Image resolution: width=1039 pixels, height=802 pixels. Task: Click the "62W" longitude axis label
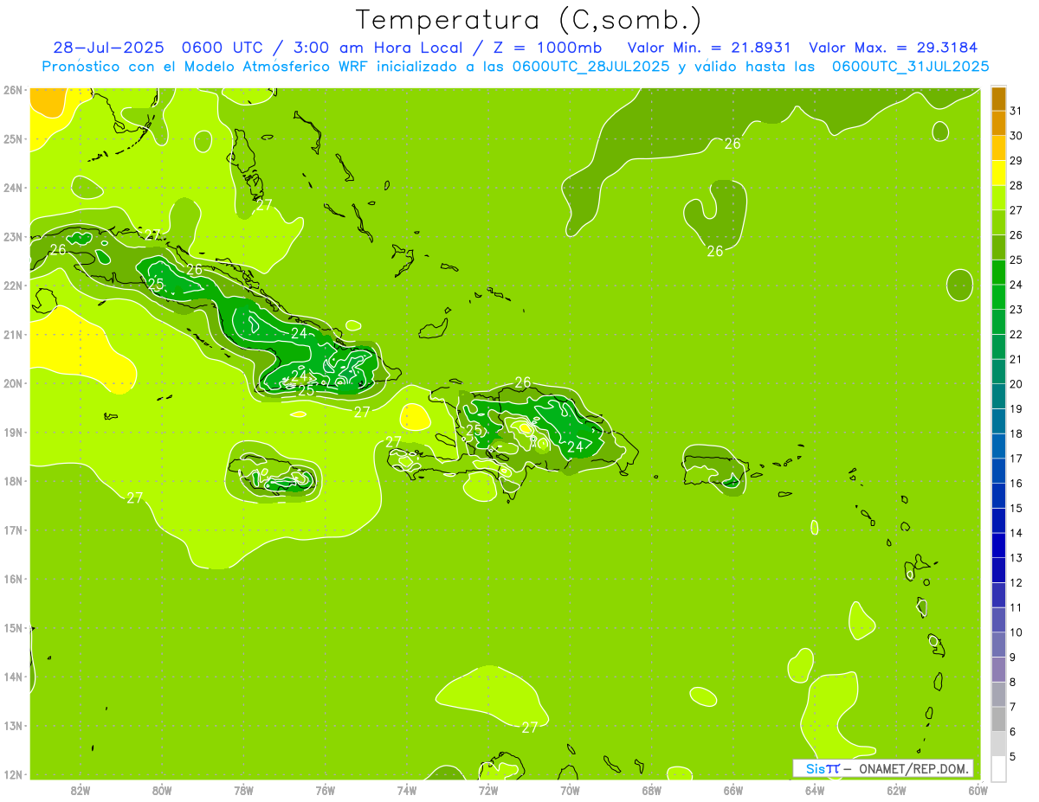coord(896,790)
